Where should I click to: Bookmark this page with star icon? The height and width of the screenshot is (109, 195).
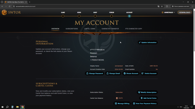(x=162, y=6)
